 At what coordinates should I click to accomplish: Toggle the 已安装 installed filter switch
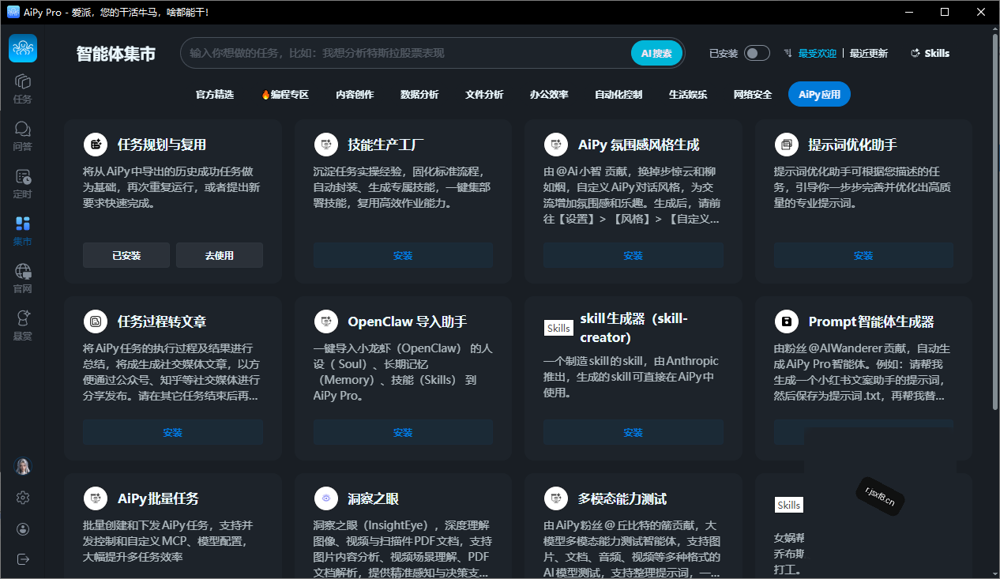click(x=756, y=53)
